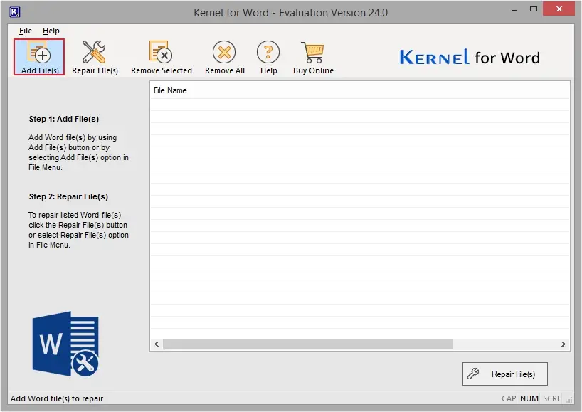Click the SCRL status bar indicator

click(551, 398)
